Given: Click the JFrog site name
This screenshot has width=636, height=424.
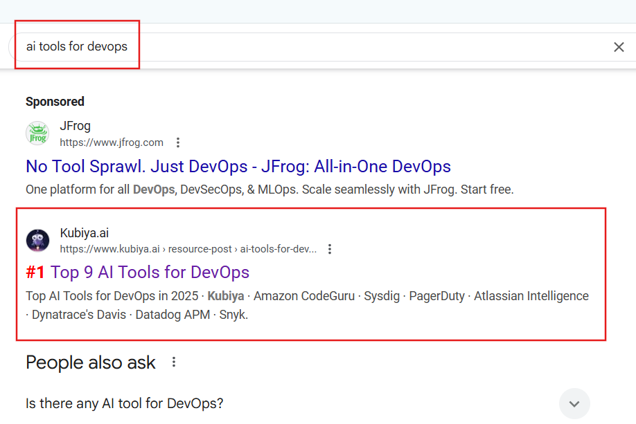Looking at the screenshot, I should click(75, 126).
